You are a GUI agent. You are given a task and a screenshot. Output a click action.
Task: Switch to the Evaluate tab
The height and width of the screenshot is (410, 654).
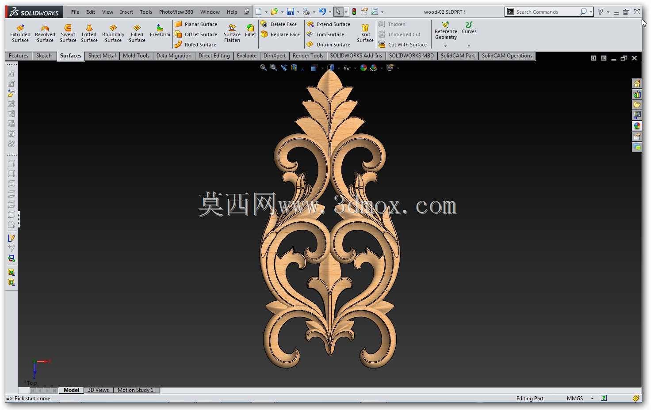(247, 56)
